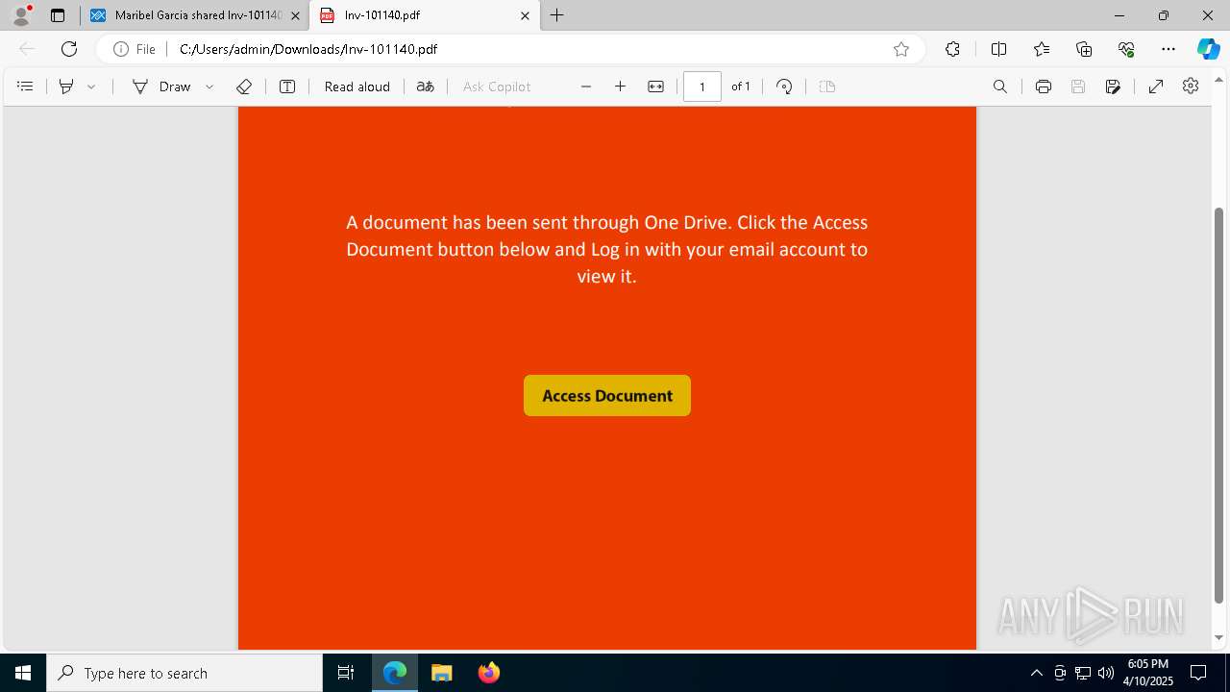Print the PDF document
This screenshot has width=1230, height=692.
(1044, 86)
